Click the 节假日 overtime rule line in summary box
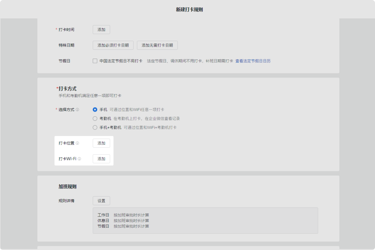 [x=123, y=226]
